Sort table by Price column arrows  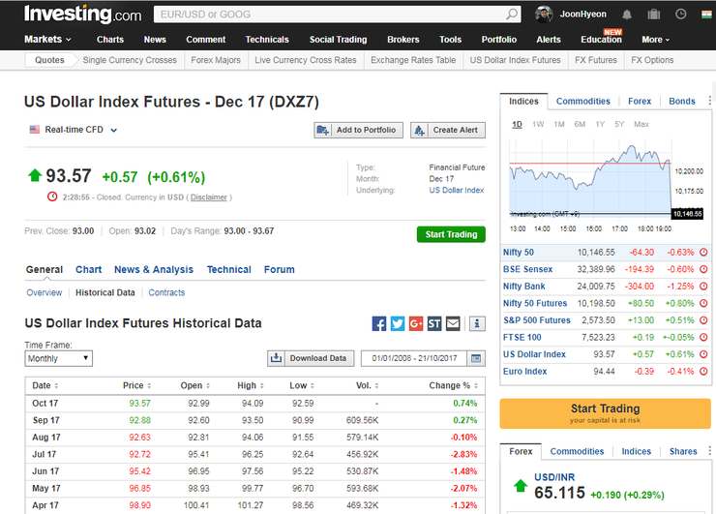[149, 386]
